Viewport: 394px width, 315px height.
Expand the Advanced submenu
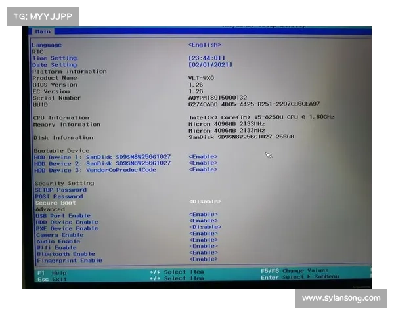pyautogui.click(x=50, y=209)
